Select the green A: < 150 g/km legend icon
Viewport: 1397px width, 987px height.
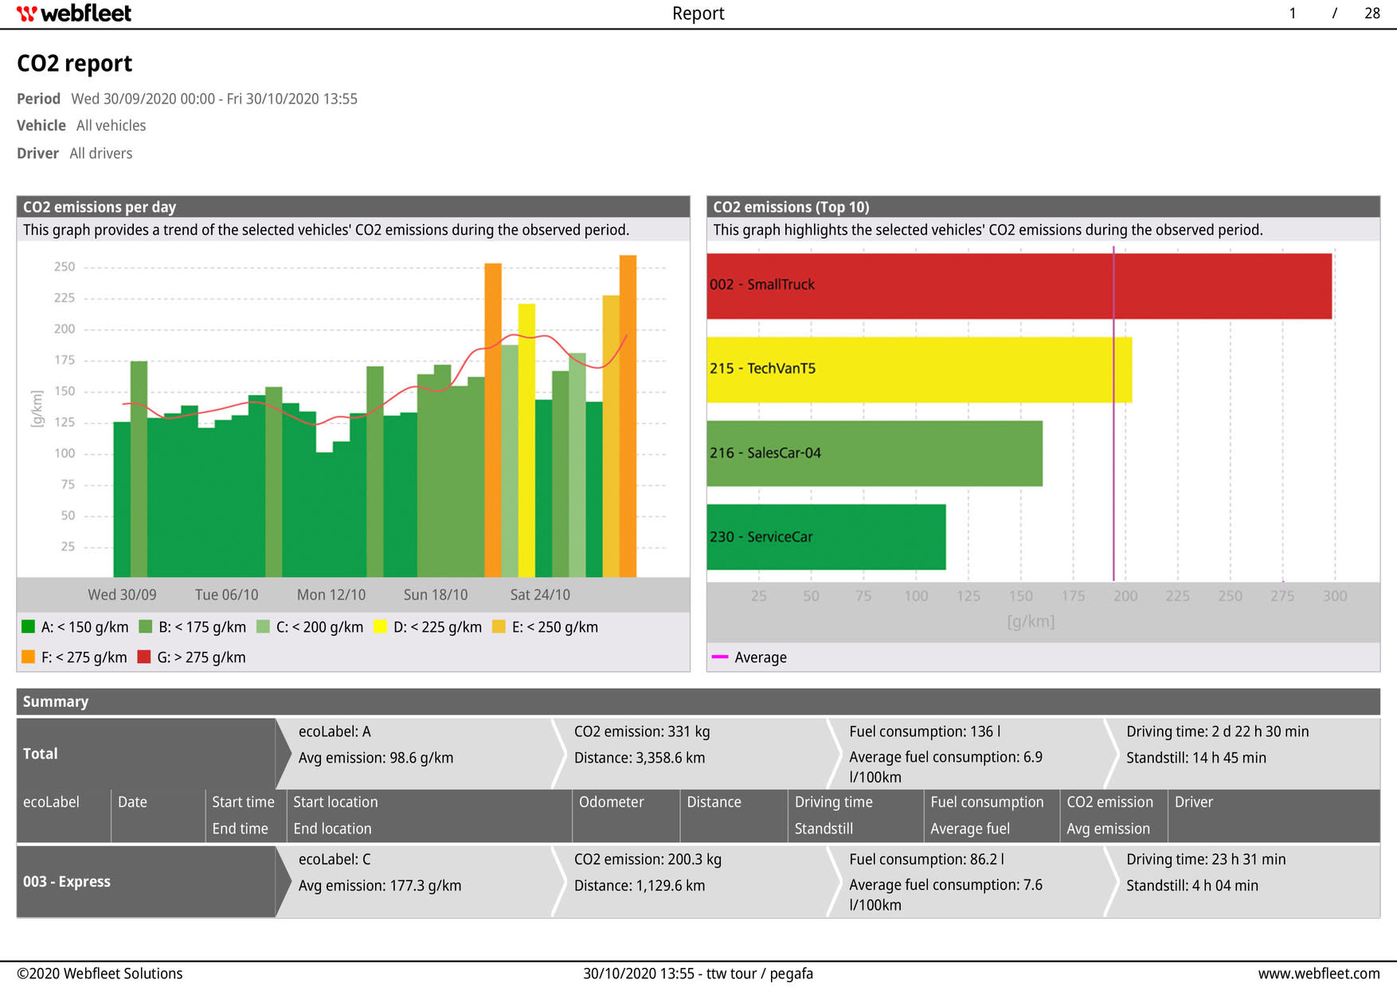[29, 626]
